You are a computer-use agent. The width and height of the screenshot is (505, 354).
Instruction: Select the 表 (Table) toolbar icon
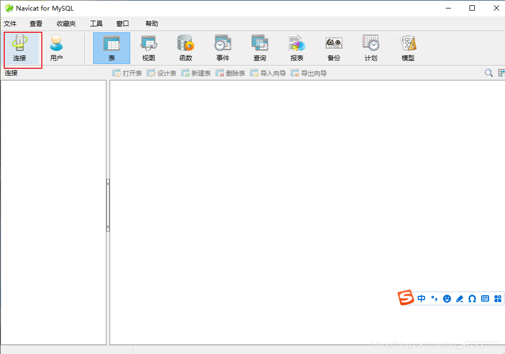pos(112,48)
